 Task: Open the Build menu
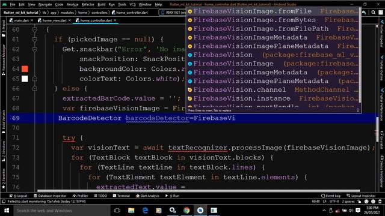102,4
